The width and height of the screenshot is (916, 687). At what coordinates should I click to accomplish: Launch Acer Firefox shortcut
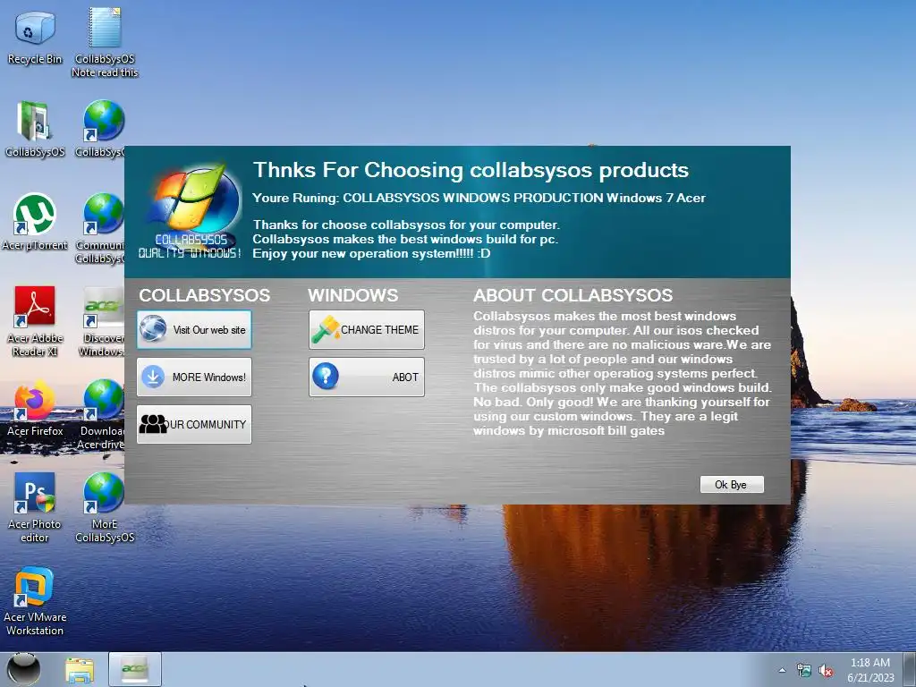pyautogui.click(x=35, y=408)
